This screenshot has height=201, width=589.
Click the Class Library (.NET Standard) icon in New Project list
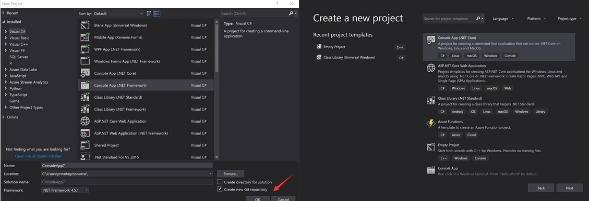point(85,97)
